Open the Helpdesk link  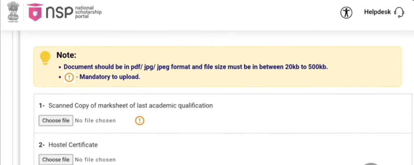[x=377, y=12]
